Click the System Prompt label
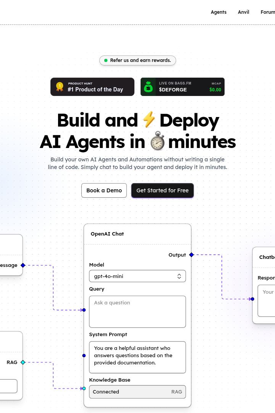This screenshot has width=275, height=413. 108,335
